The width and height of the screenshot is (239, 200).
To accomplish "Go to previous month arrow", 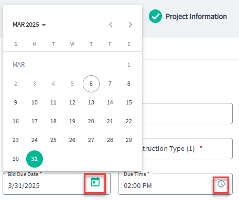I will tap(111, 25).
